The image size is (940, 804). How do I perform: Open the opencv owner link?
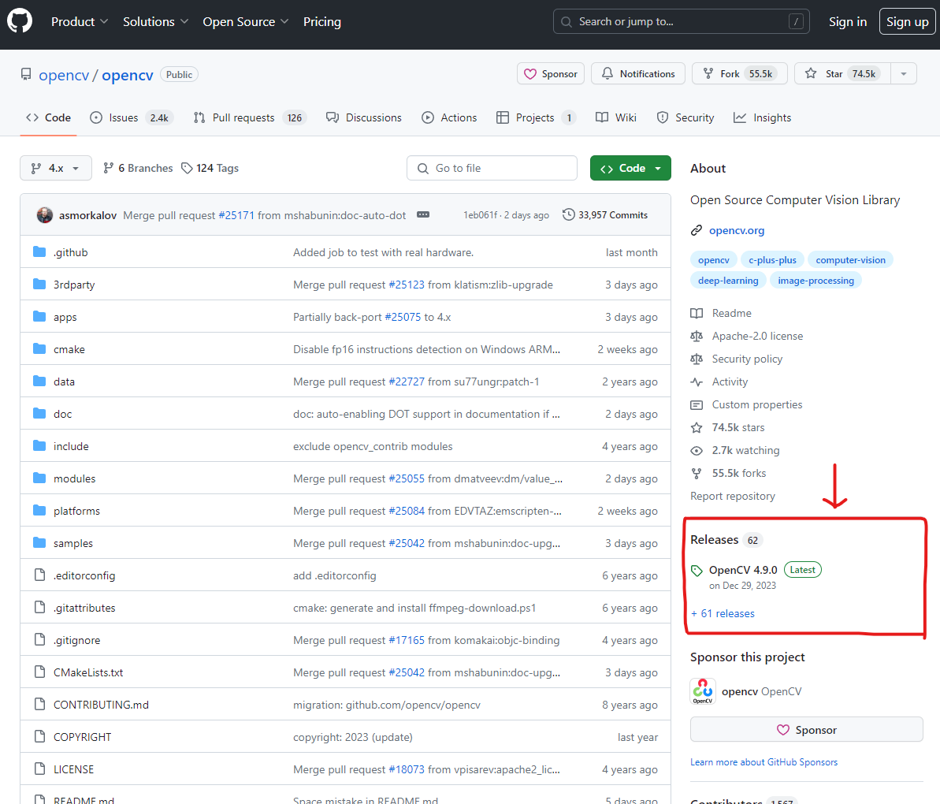click(x=64, y=75)
